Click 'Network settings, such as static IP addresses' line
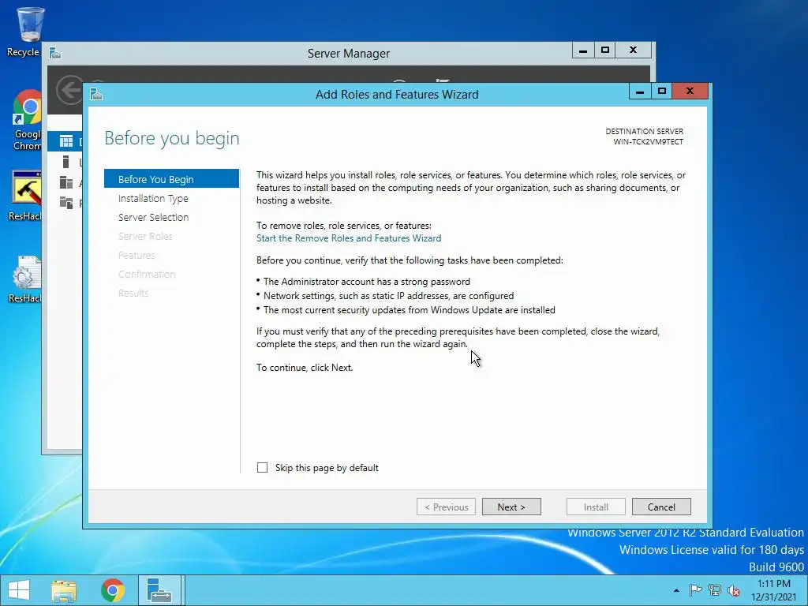The height and width of the screenshot is (606, 808). pyautogui.click(x=388, y=296)
